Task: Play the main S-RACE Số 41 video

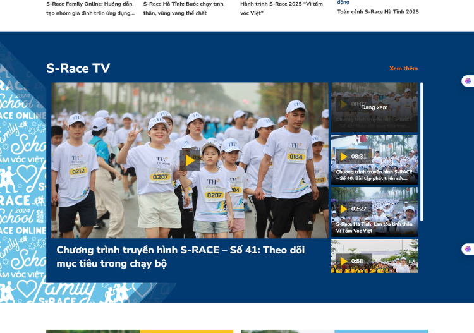Action: pyautogui.click(x=190, y=160)
